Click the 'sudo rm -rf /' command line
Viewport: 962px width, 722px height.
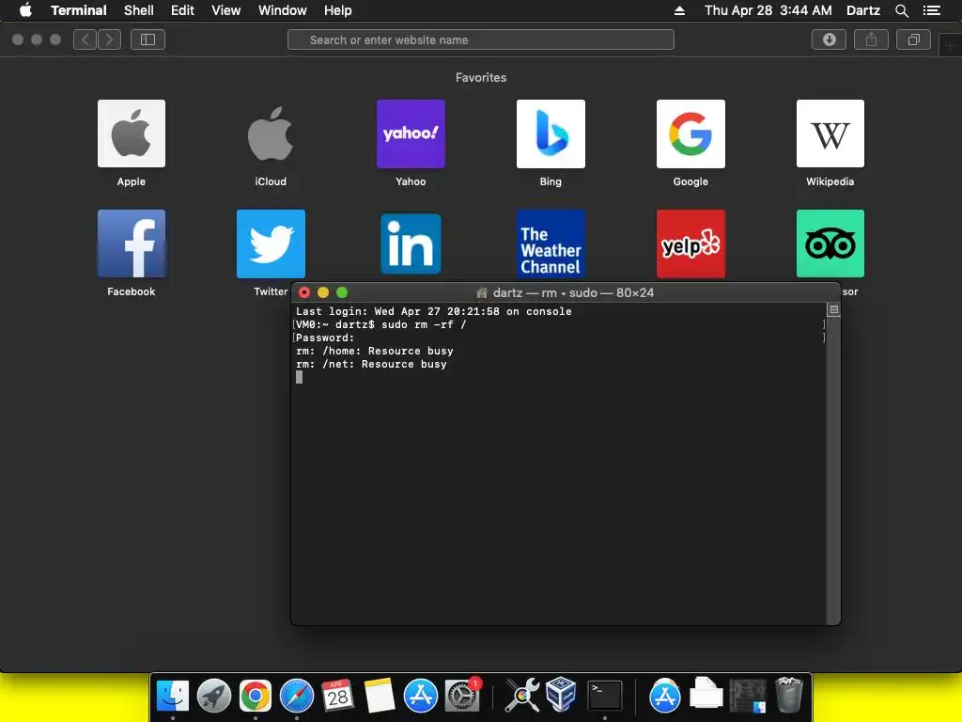(x=424, y=324)
